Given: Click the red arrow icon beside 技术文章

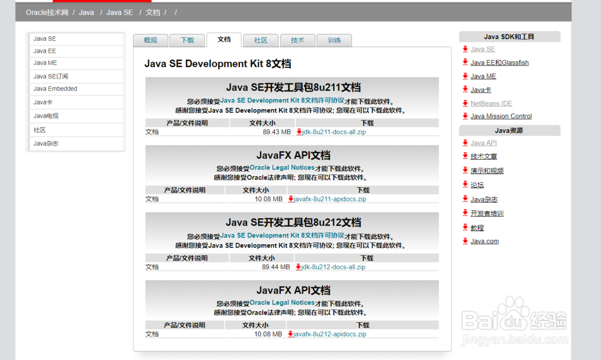Looking at the screenshot, I should (x=465, y=156).
